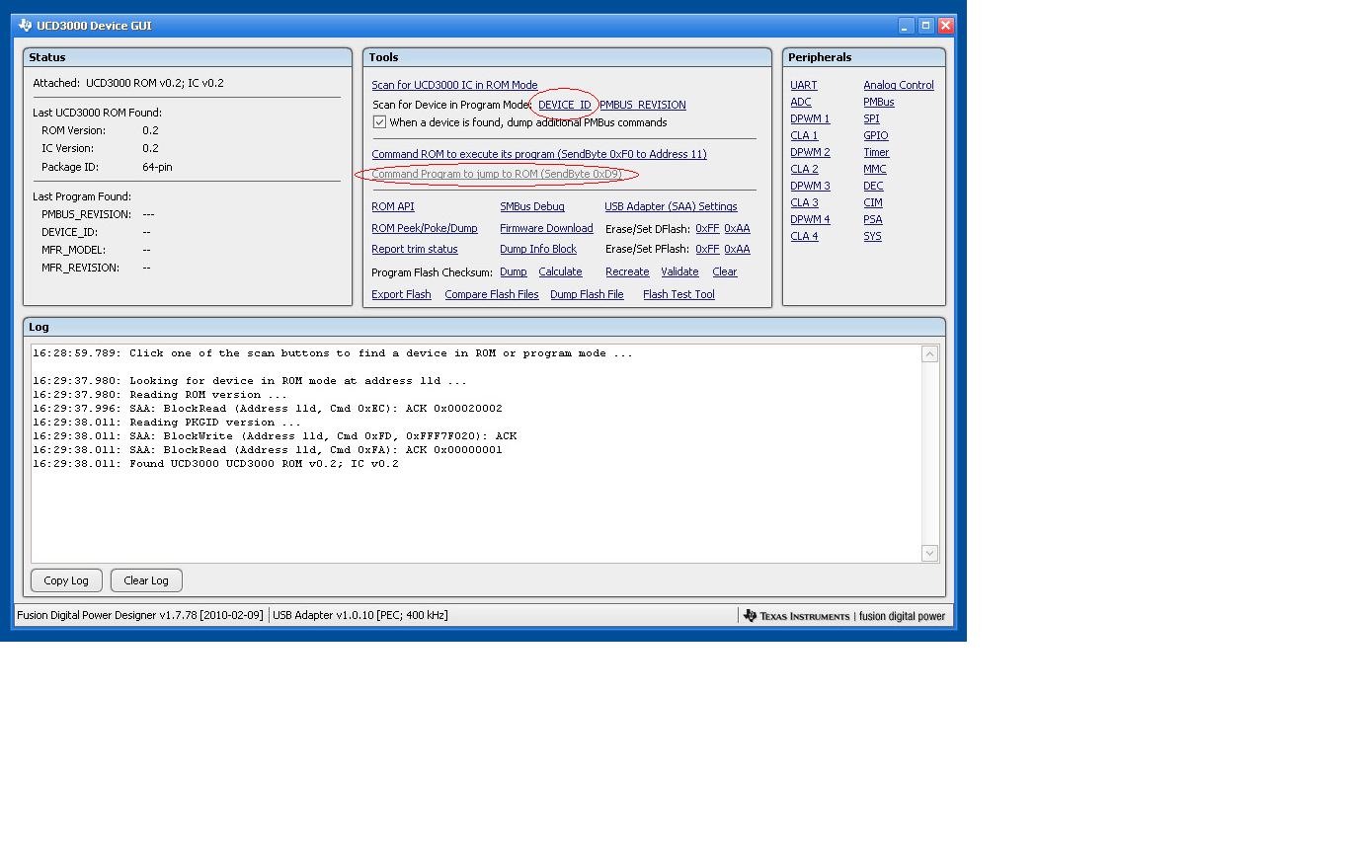
Task: Open DPWM 1 peripheral
Action: click(810, 118)
